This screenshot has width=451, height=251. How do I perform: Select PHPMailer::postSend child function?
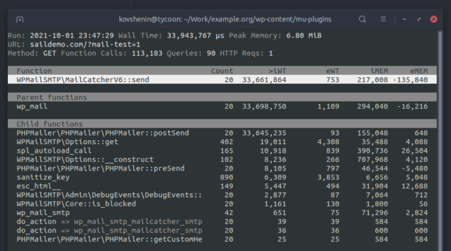(222, 133)
